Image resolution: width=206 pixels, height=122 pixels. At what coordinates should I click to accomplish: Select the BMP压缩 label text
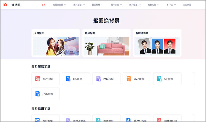pyautogui.click(x=139, y=79)
